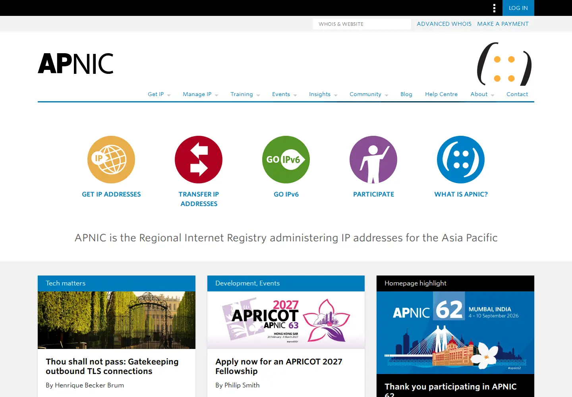Open the WHAT IS APNIC? text link
This screenshot has width=572, height=397.
click(461, 194)
